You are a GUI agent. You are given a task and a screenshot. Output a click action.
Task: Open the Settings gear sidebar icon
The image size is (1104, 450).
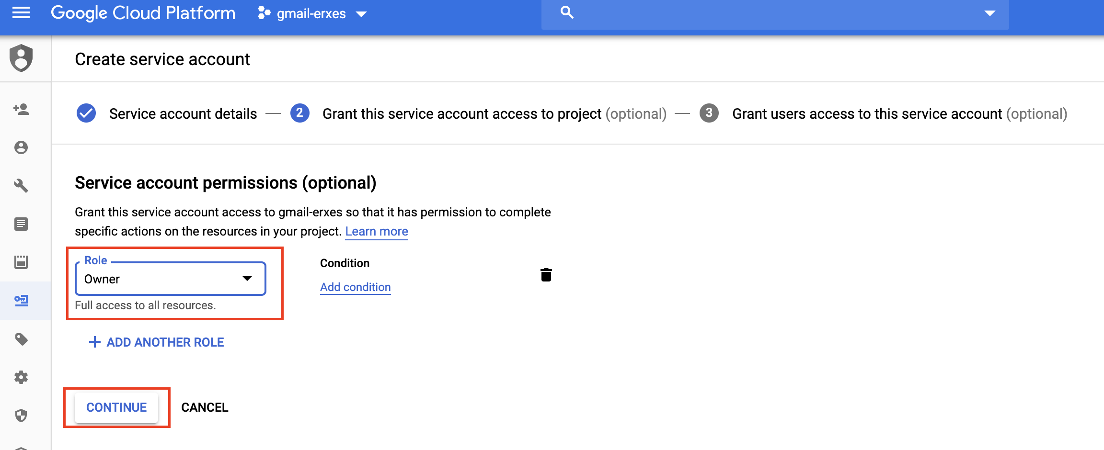(21, 377)
